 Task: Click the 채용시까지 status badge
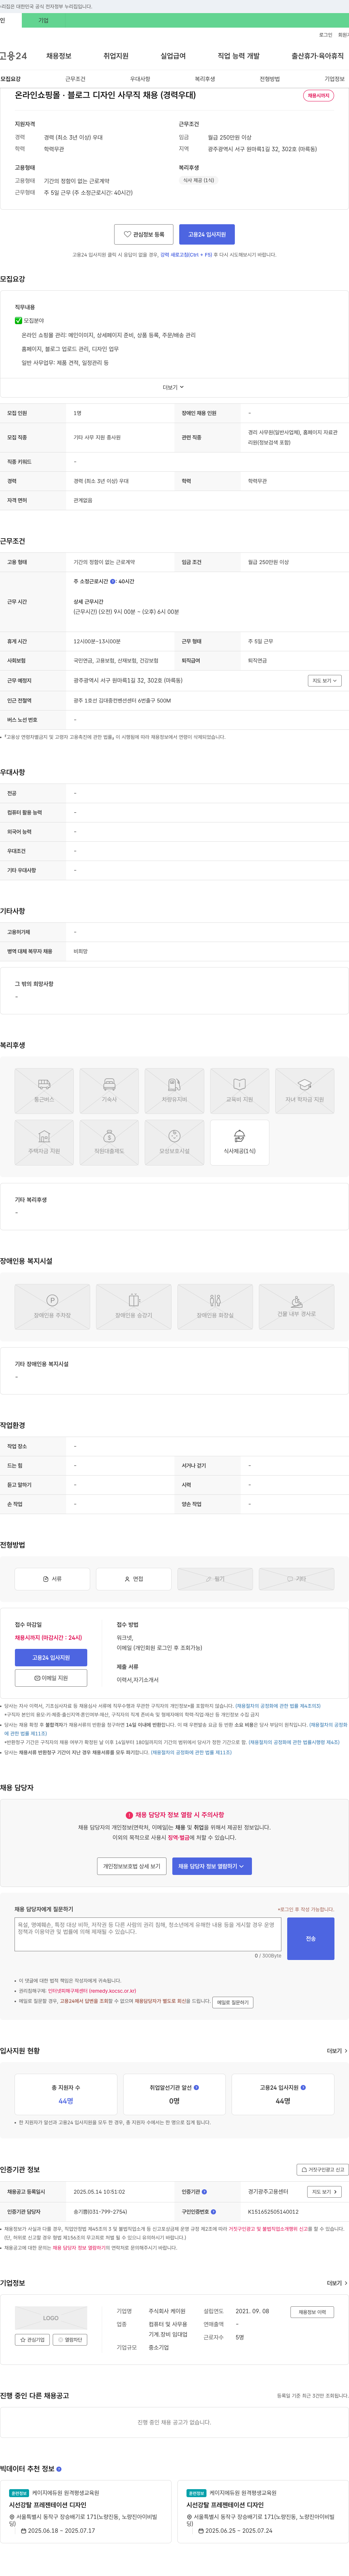pyautogui.click(x=318, y=96)
